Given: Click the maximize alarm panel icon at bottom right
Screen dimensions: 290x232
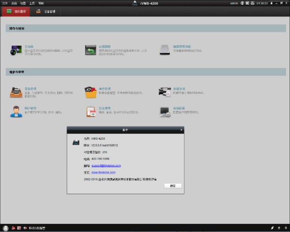Looking at the screenshot, I should point(279,228).
